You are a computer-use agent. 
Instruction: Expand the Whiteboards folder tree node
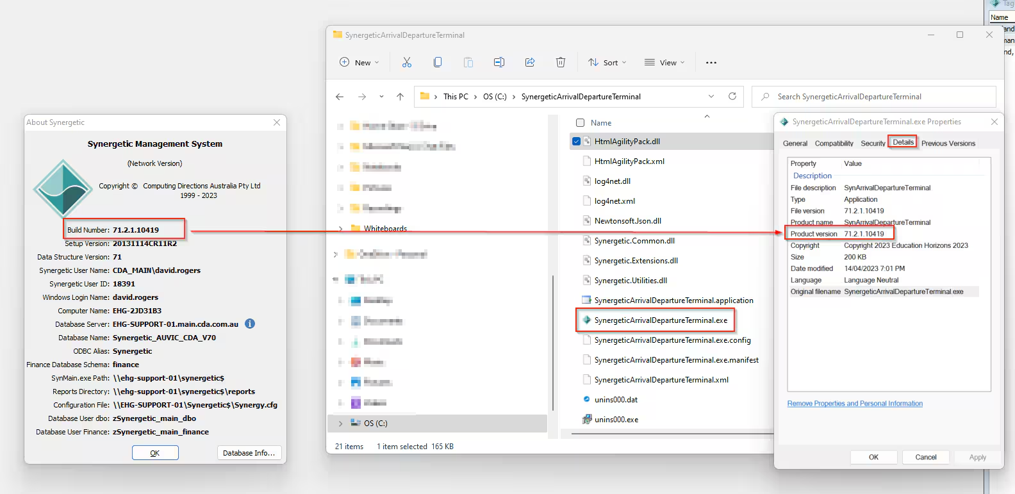coord(340,229)
